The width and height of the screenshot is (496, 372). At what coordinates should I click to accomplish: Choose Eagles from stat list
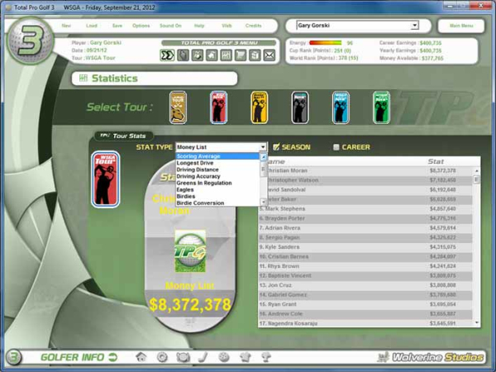point(217,189)
